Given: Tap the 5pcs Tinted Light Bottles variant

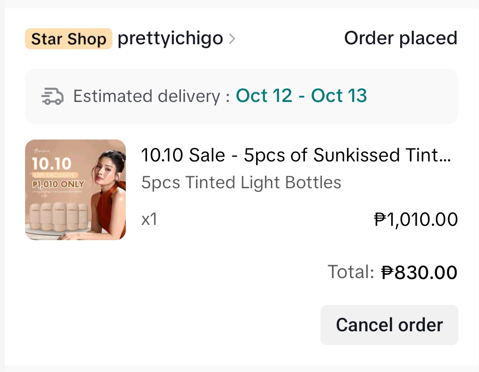Looking at the screenshot, I should tap(241, 182).
